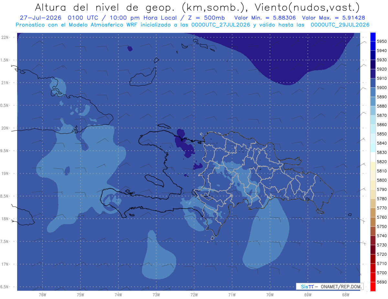Click the legend value 5800
This screenshot has width=388, height=299.
[x=382, y=180]
